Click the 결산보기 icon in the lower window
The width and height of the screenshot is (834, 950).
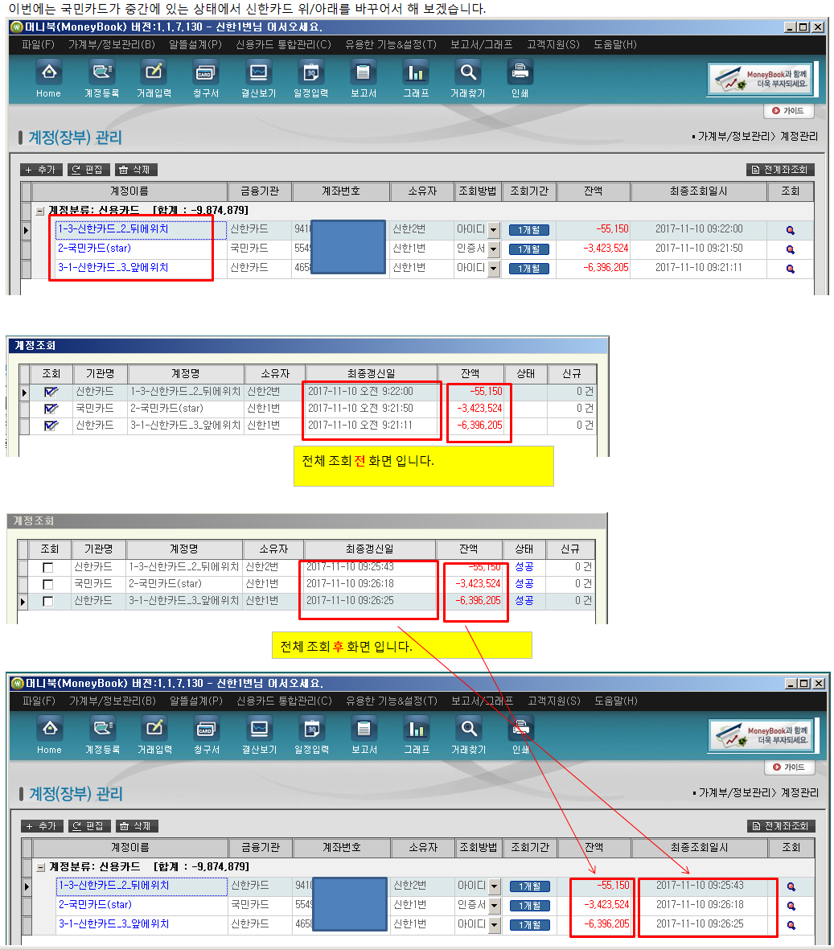(x=259, y=730)
